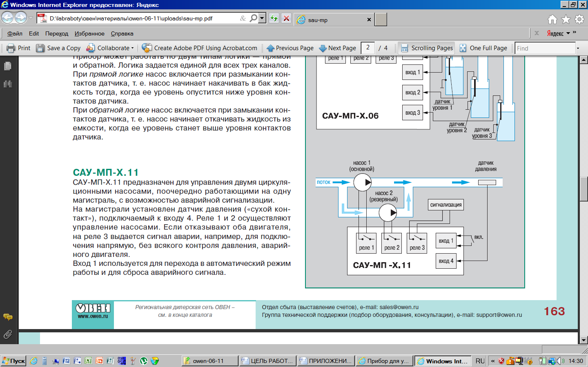The width and height of the screenshot is (588, 367).
Task: Switch to owen-06-11 folder window
Action: pos(209,361)
